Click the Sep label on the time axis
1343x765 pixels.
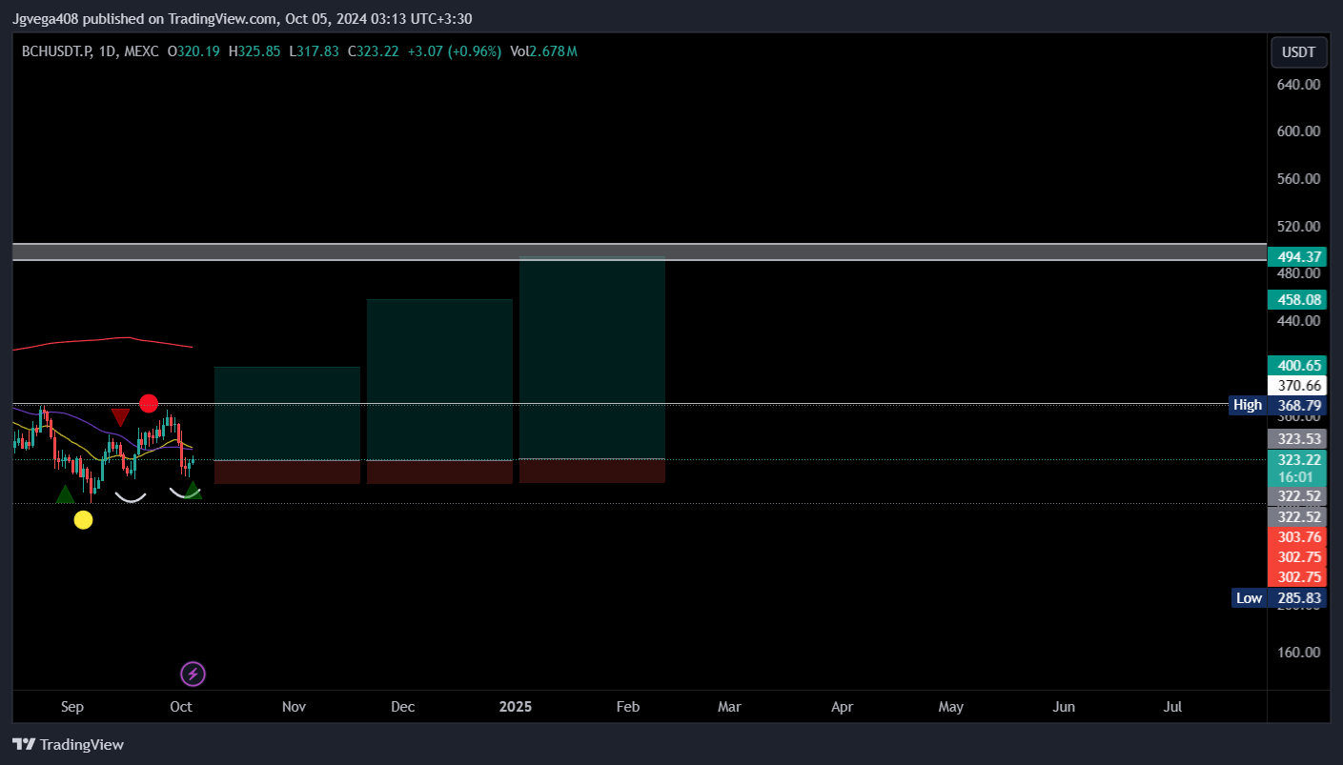click(72, 707)
